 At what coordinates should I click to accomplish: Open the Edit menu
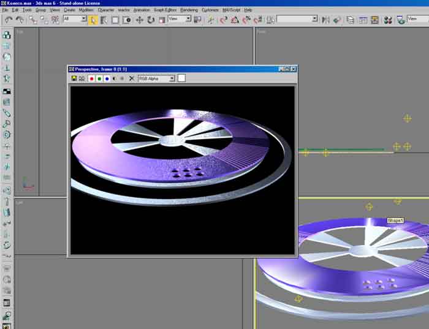15,10
